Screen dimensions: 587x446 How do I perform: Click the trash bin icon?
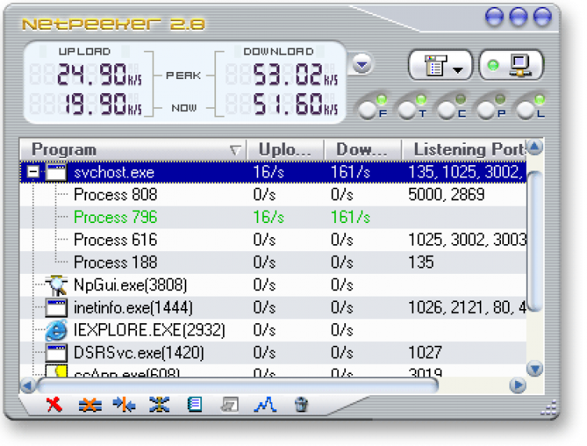301,405
